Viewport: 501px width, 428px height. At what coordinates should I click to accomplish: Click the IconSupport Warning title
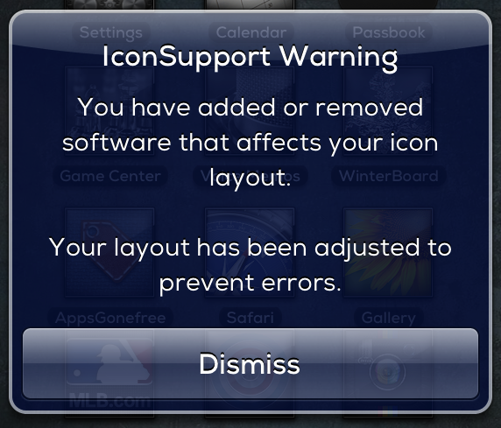tap(250, 58)
